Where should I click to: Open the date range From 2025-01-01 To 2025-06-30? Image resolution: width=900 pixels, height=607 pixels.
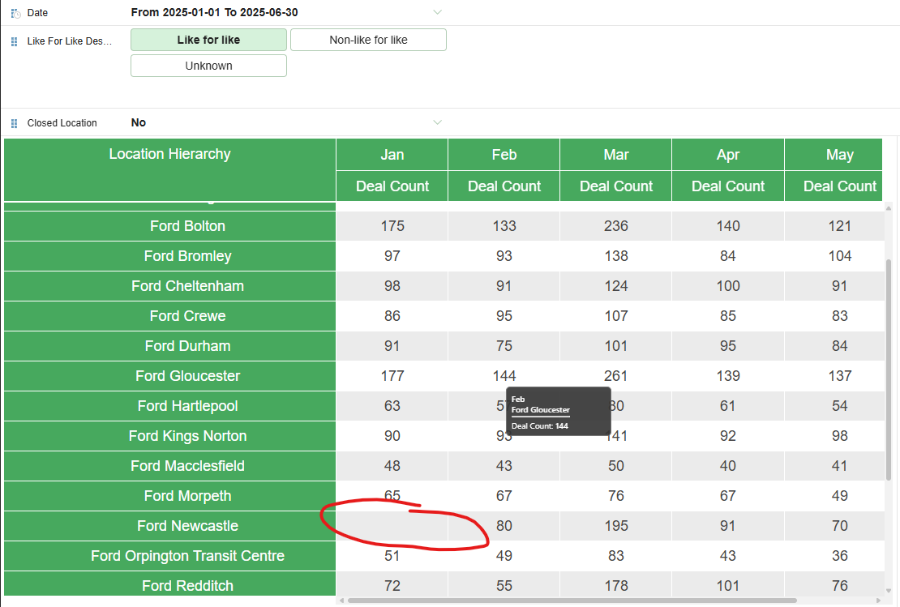[214, 12]
